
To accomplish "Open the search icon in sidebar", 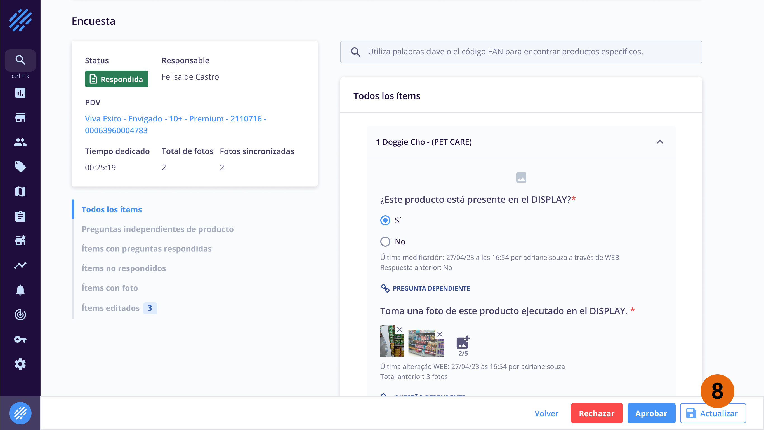I will click(20, 60).
